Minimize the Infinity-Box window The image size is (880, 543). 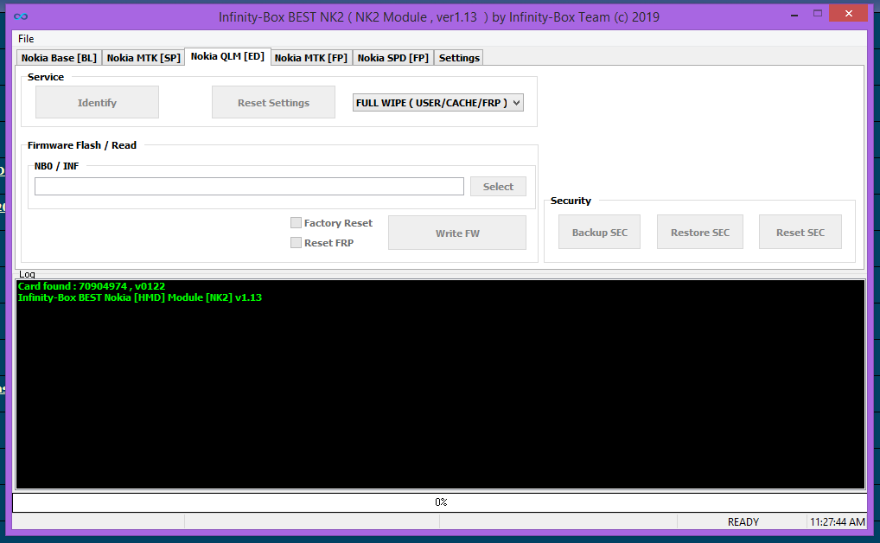point(794,14)
